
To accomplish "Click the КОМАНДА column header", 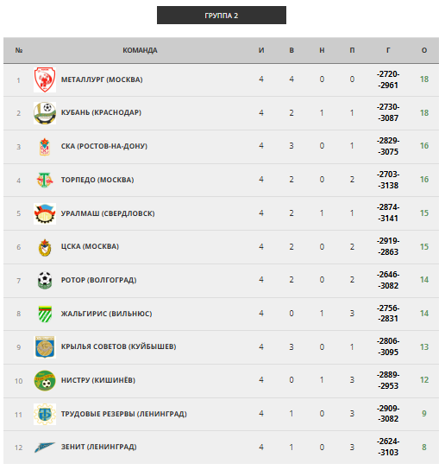I will coord(140,50).
